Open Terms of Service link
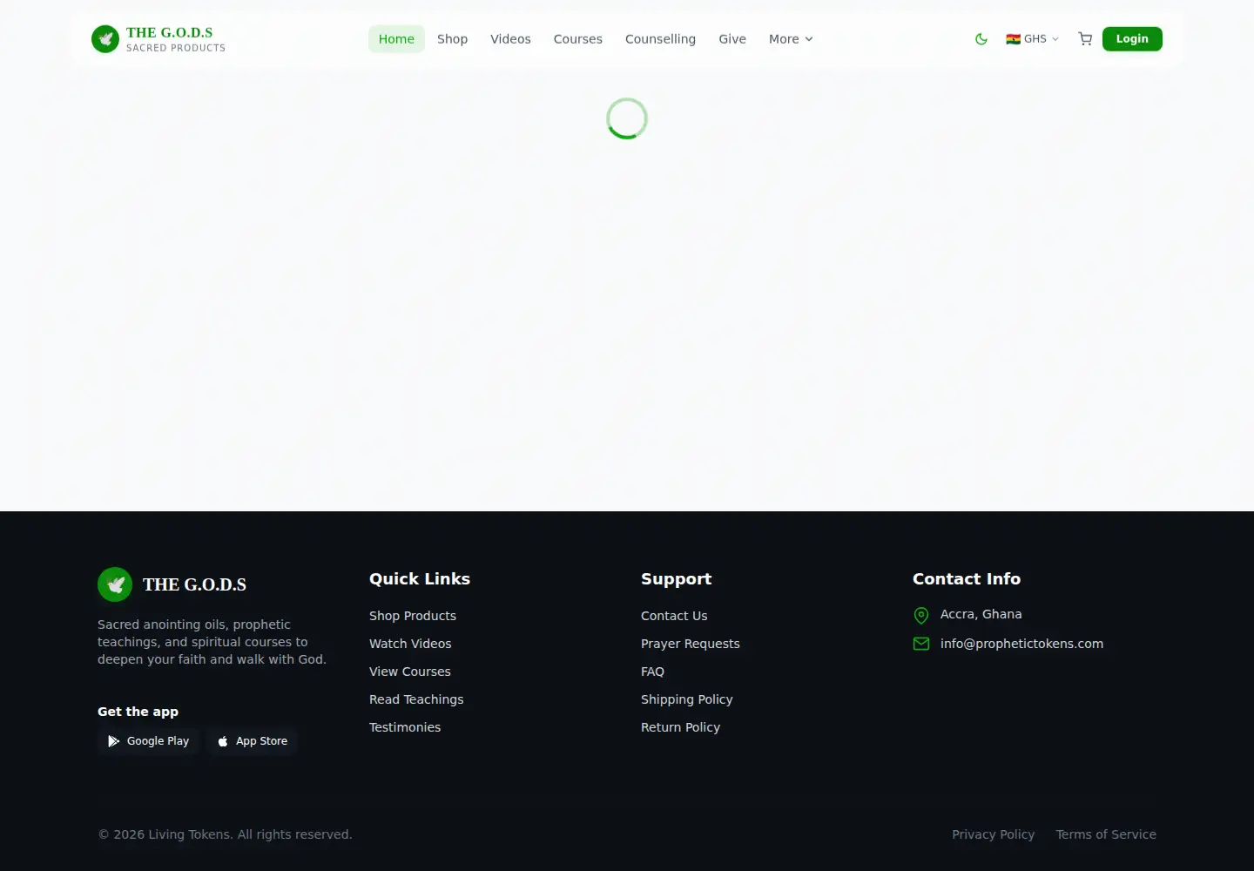The image size is (1254, 871). click(1106, 834)
